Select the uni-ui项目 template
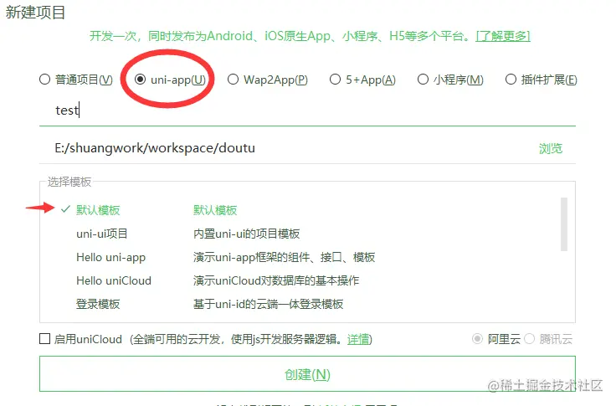Viewport: 616px width, 406px height. [102, 234]
